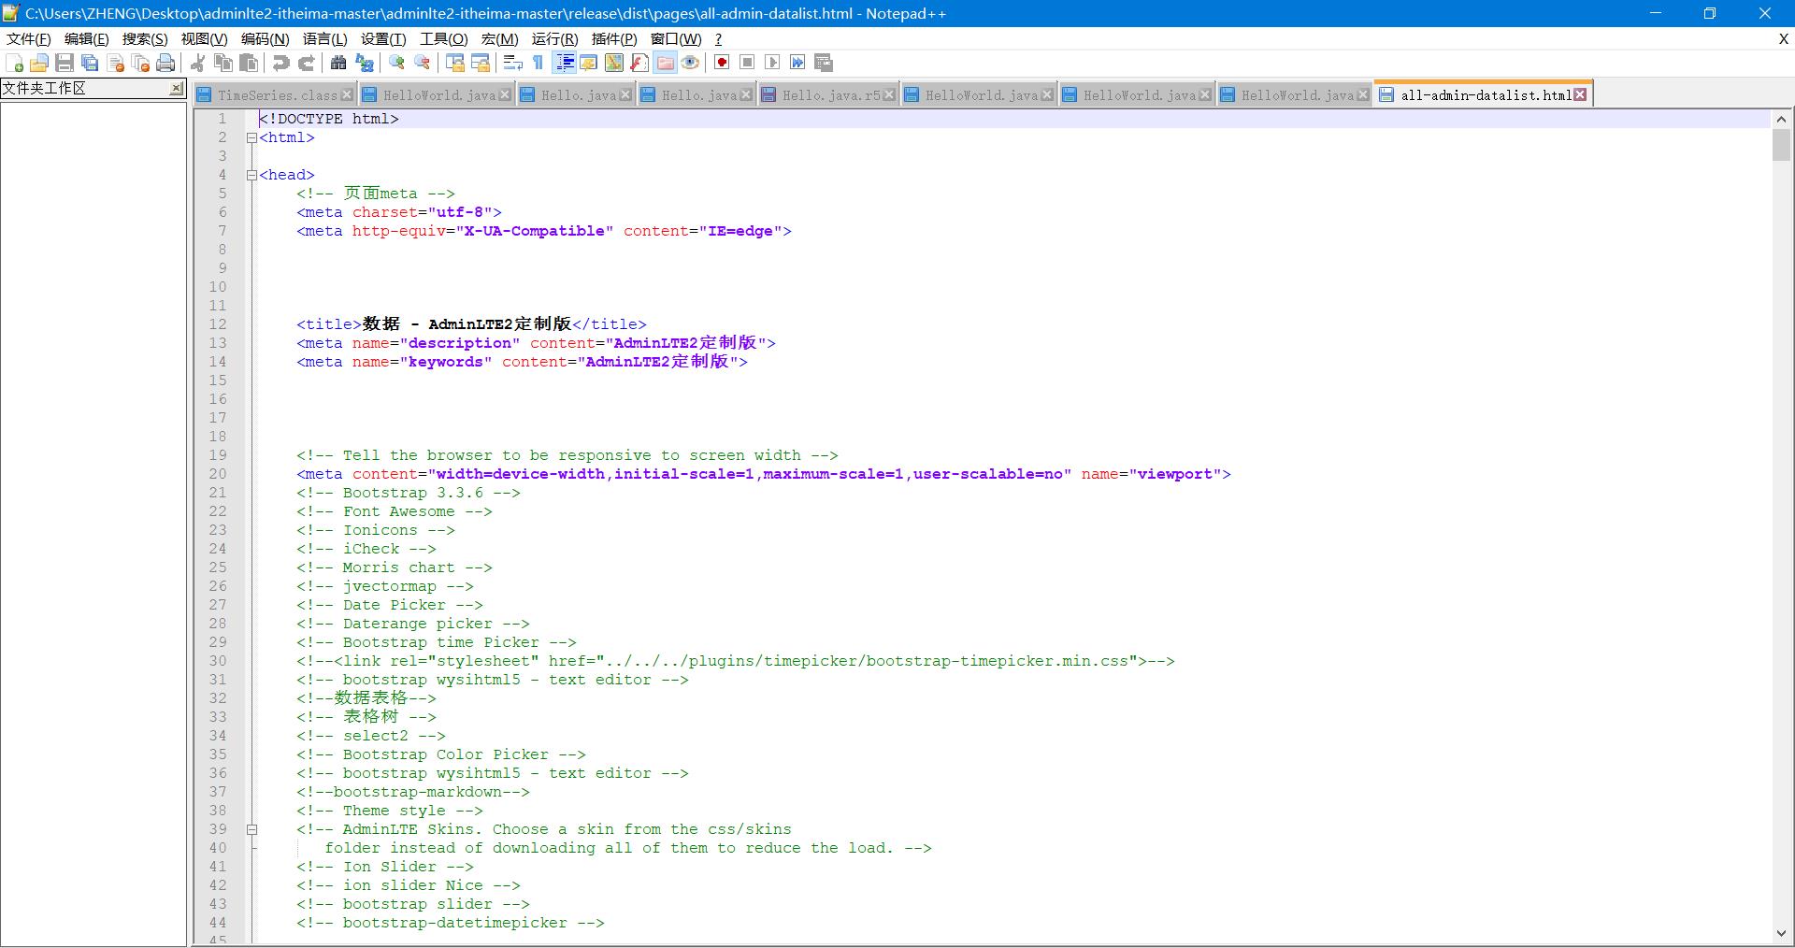Toggle word wrap in toolbar
1795x948 pixels.
click(512, 63)
